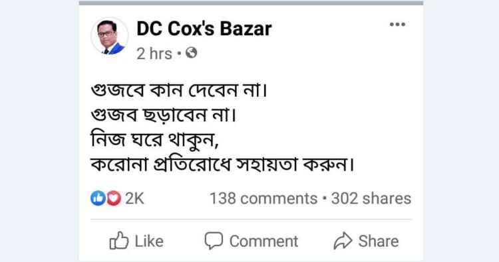Click the arrow share icon

(x=343, y=241)
